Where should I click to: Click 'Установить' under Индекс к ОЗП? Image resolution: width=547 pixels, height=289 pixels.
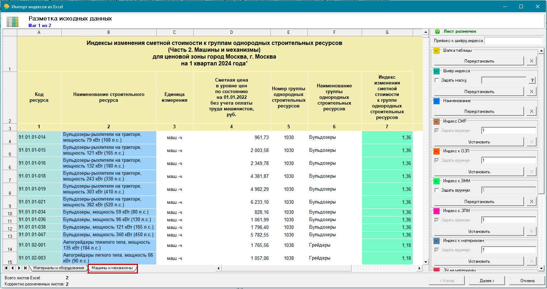(x=479, y=172)
